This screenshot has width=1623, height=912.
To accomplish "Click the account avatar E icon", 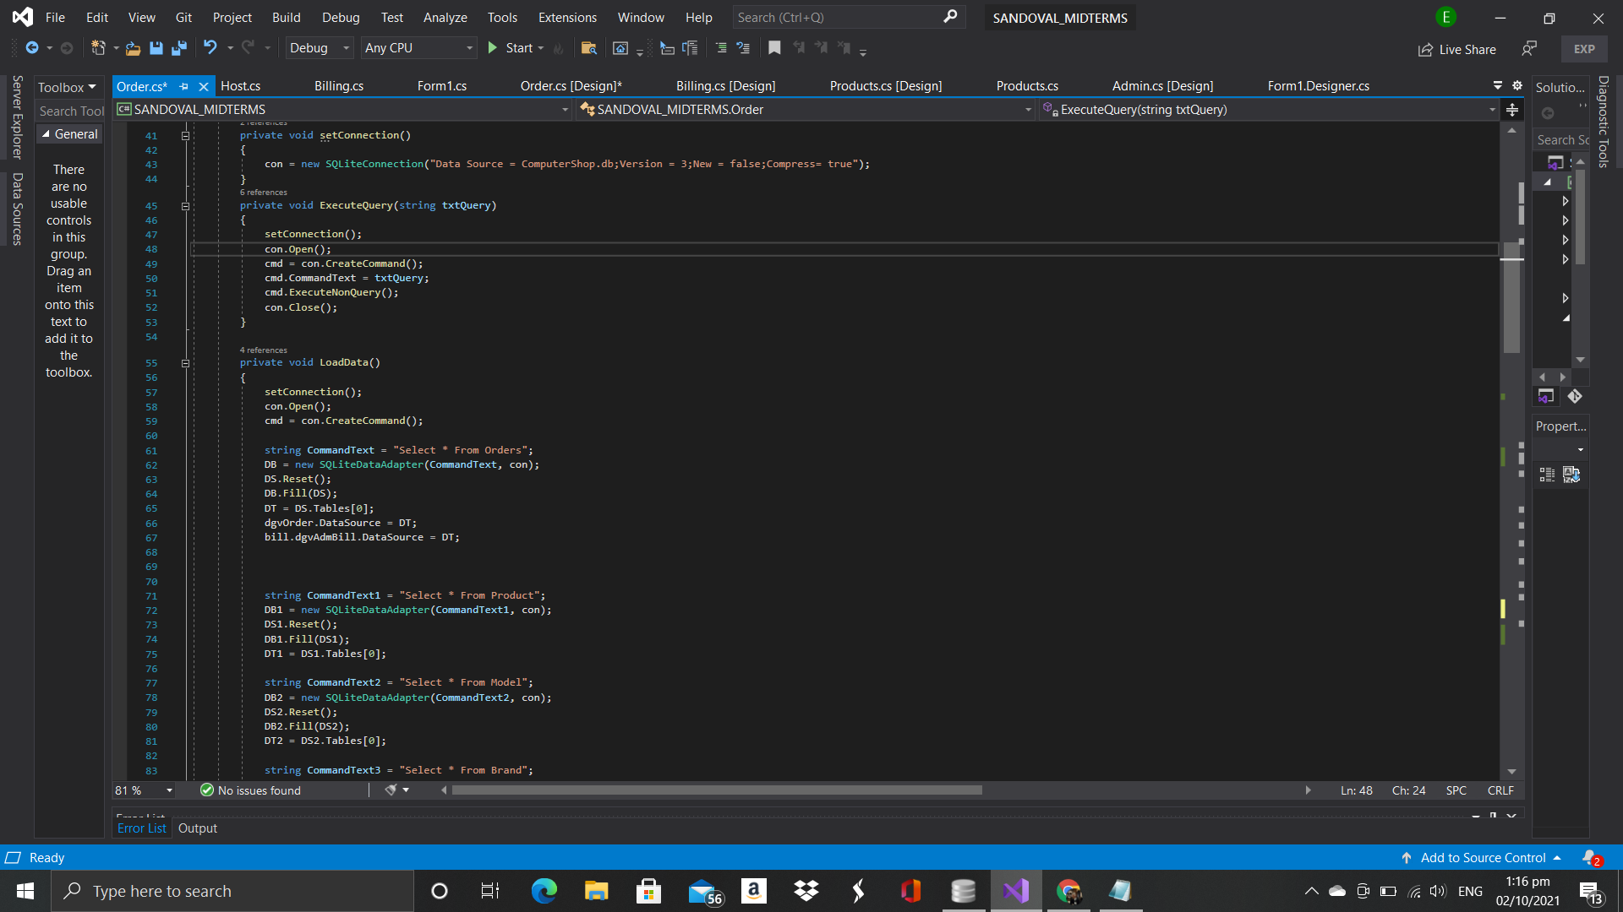I will (1445, 17).
